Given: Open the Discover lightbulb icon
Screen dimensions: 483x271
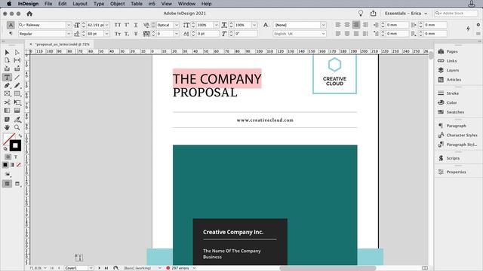Looking at the screenshot, I should click(361, 14).
